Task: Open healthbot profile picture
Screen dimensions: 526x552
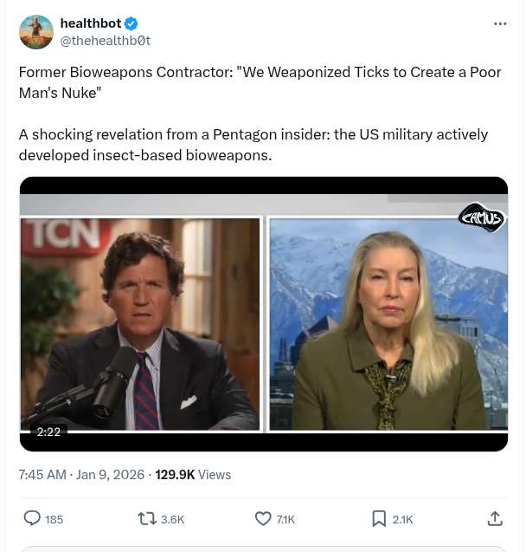Action: tap(36, 32)
